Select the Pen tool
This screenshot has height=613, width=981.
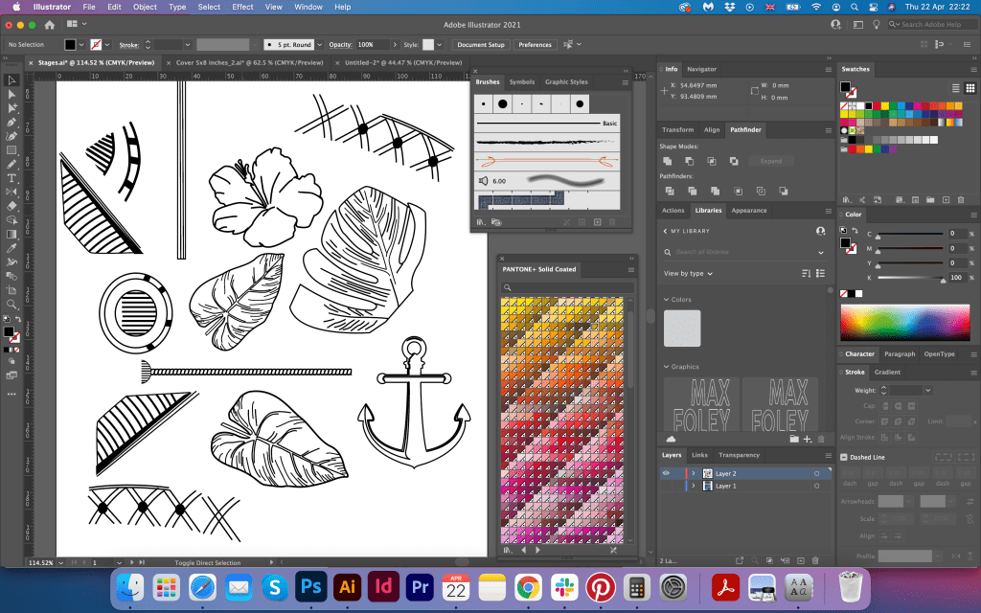11,123
